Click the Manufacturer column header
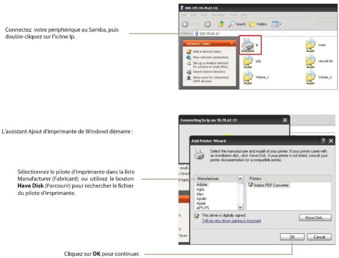Image resolution: width=339 pixels, height=258 pixels. tap(216, 178)
